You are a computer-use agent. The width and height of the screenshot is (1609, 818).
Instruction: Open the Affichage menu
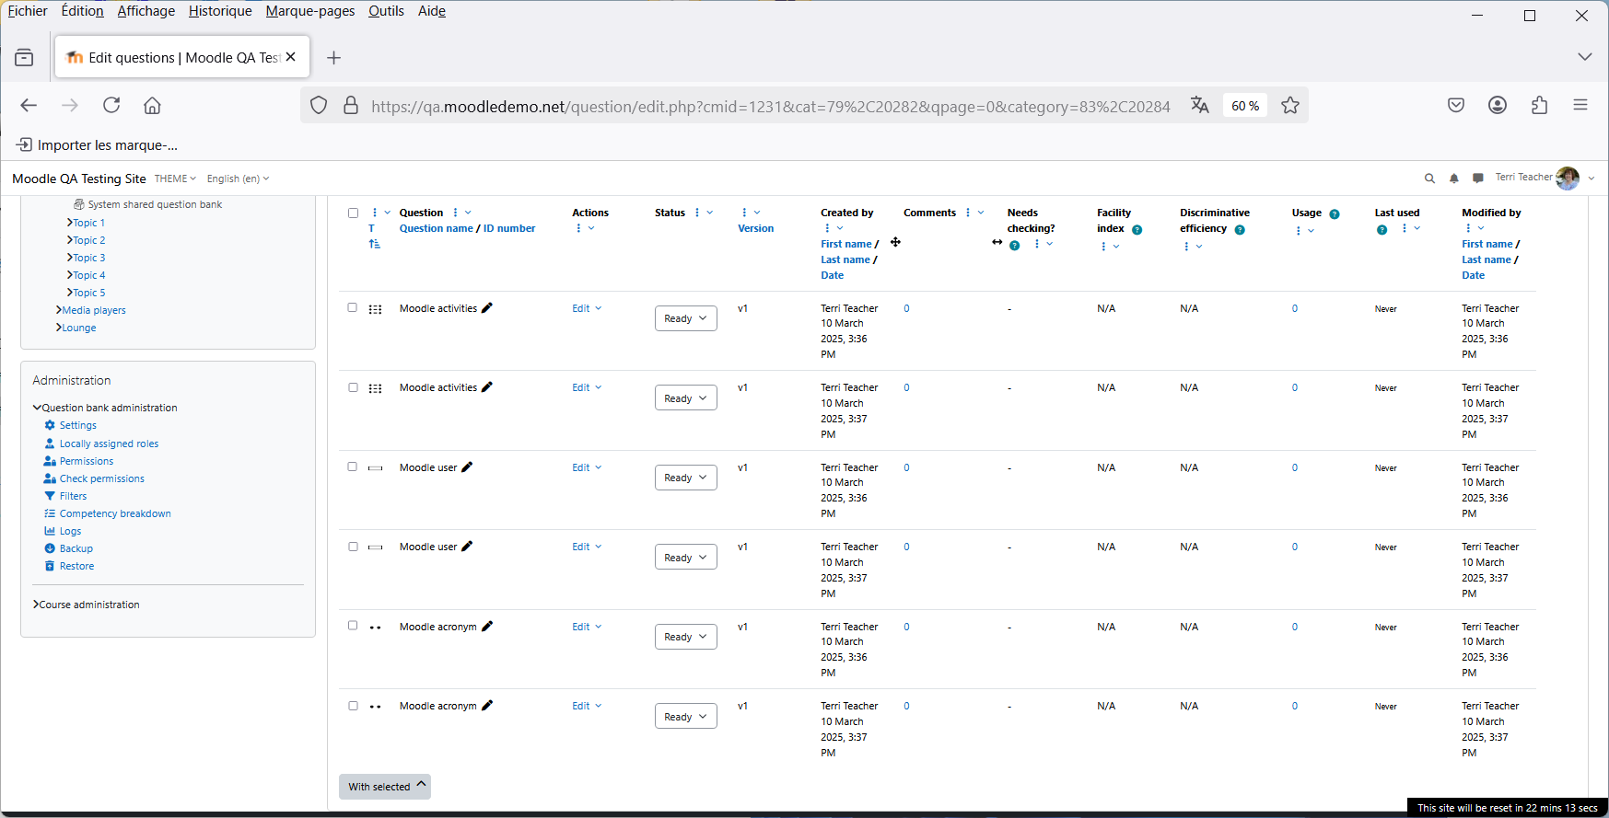tap(146, 11)
